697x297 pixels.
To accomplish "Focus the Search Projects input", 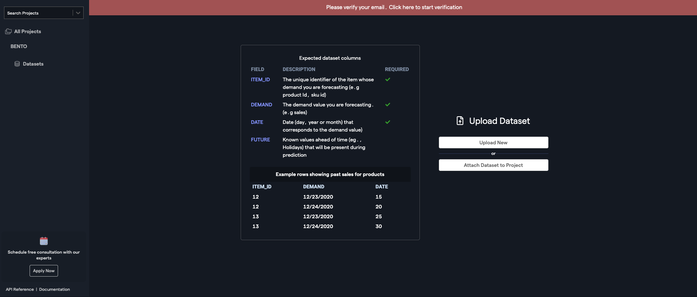I will tap(38, 13).
